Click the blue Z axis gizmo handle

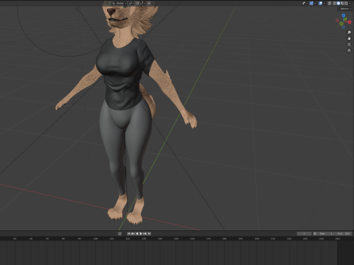coord(344,15)
